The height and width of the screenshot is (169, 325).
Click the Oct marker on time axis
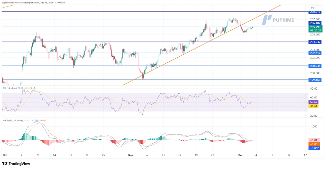click(x=5, y=155)
